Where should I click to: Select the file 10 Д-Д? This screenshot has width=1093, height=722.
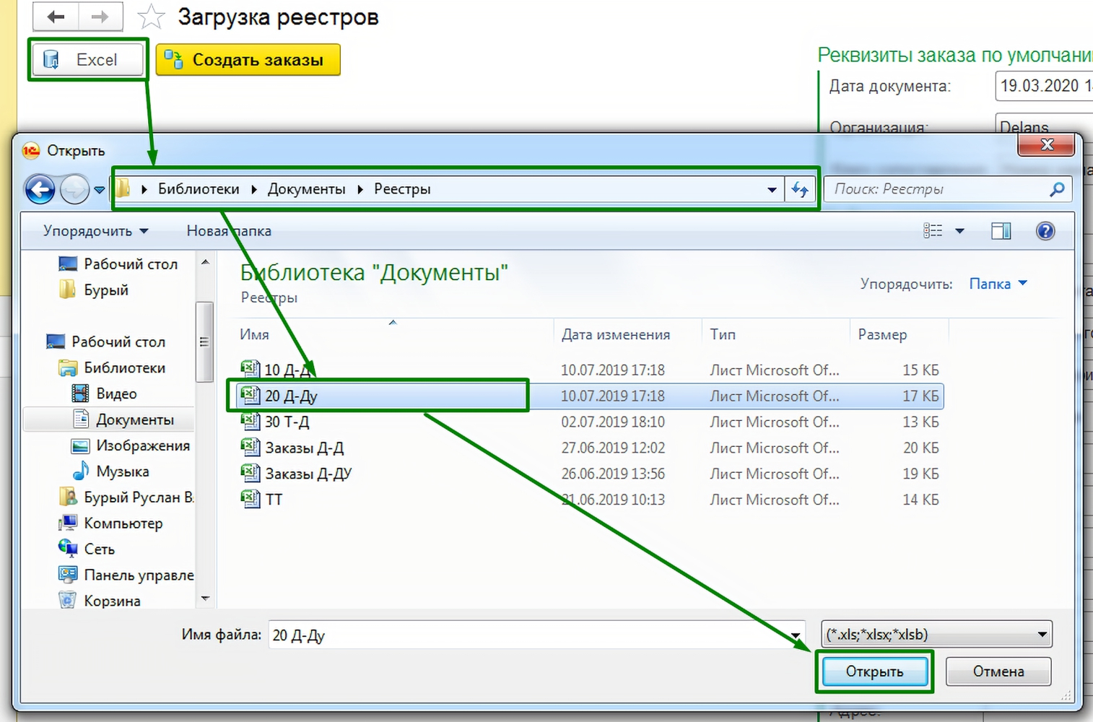[590, 370]
